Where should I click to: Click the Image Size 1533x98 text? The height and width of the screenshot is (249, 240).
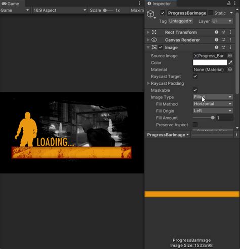point(191,245)
